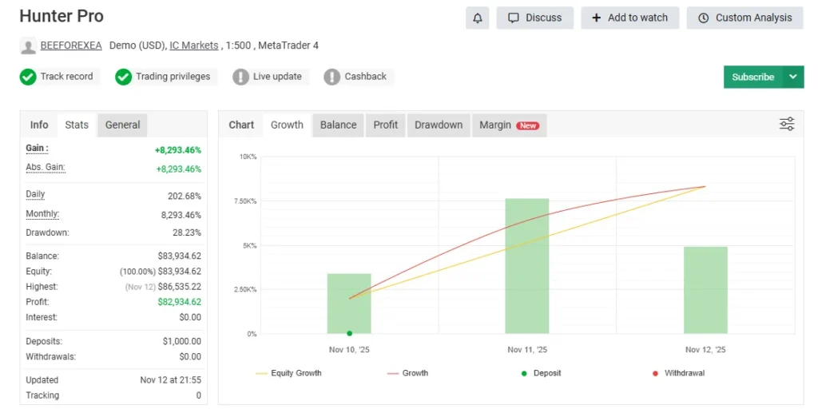Click the Daily label

pos(35,194)
